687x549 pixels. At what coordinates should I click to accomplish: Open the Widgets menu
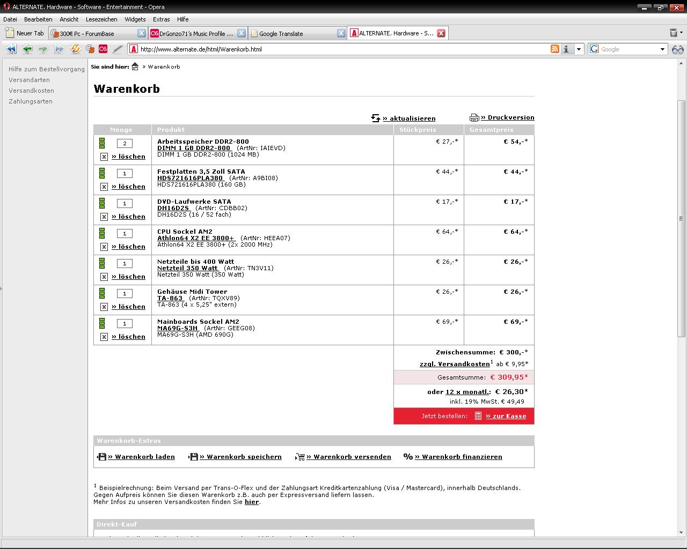pyautogui.click(x=135, y=19)
